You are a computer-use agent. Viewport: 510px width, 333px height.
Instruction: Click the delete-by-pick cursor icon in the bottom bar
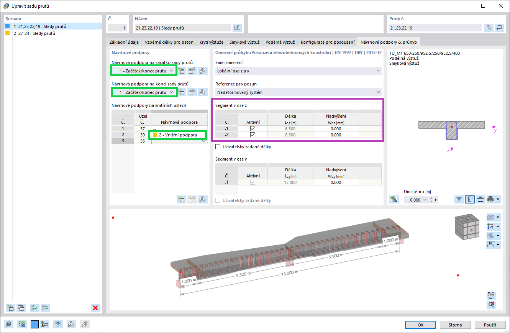[x=71, y=324]
